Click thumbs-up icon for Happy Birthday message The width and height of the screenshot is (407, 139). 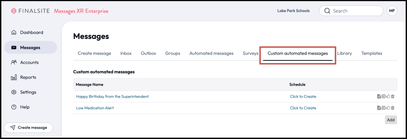(388, 96)
